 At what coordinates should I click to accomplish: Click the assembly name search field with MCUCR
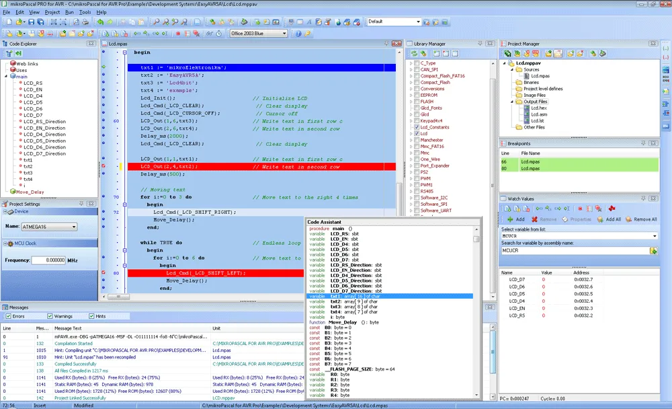tap(575, 251)
